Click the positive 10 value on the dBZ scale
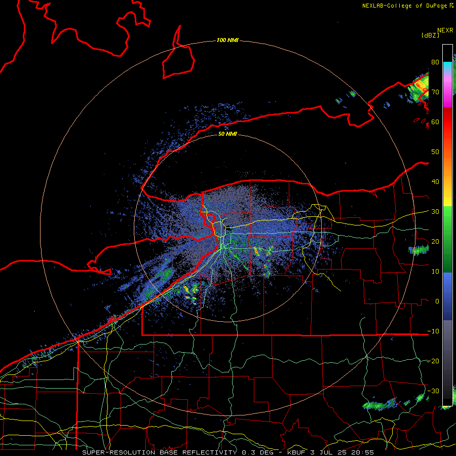 [x=435, y=272]
